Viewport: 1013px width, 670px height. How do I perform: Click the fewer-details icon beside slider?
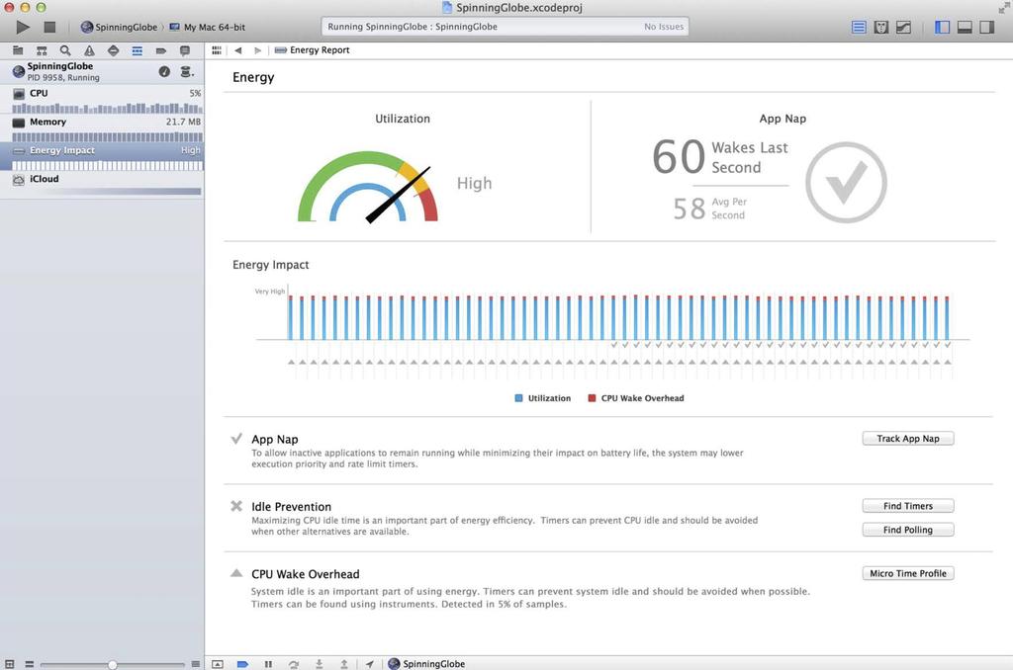(29, 664)
